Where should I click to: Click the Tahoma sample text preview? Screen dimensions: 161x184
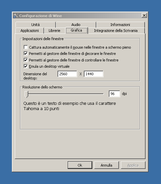(70, 106)
